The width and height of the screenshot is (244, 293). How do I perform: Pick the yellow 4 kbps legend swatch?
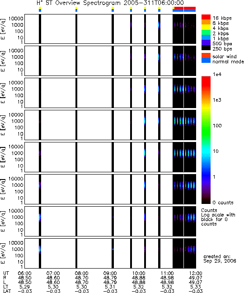[206, 27]
